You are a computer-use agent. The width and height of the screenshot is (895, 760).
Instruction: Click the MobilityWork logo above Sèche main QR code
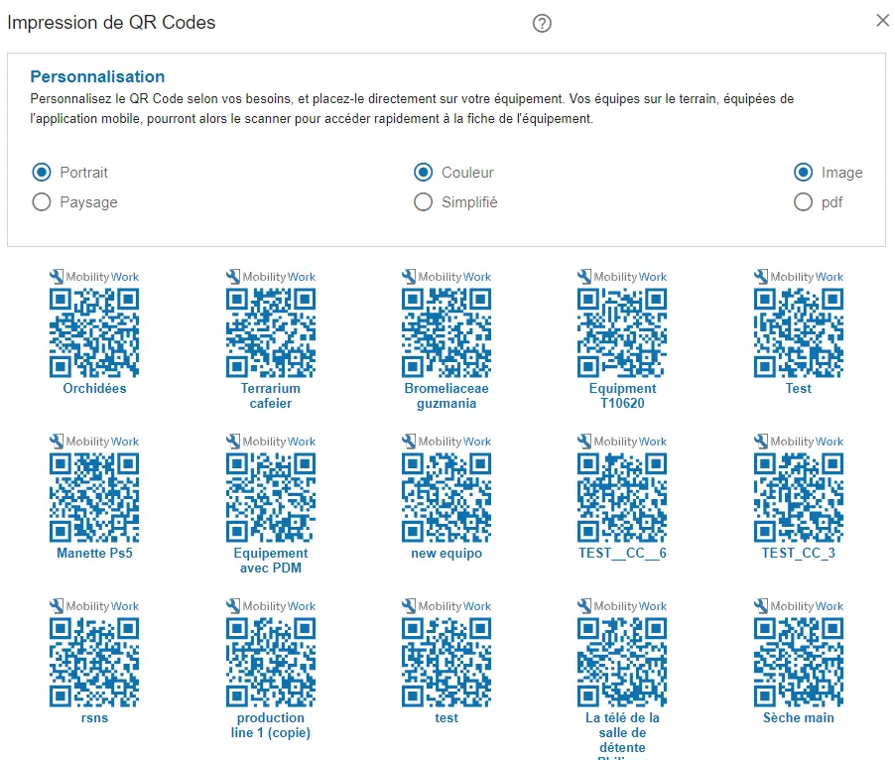click(x=799, y=606)
